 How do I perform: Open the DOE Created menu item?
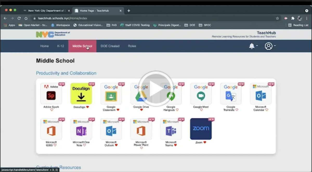(x=110, y=46)
